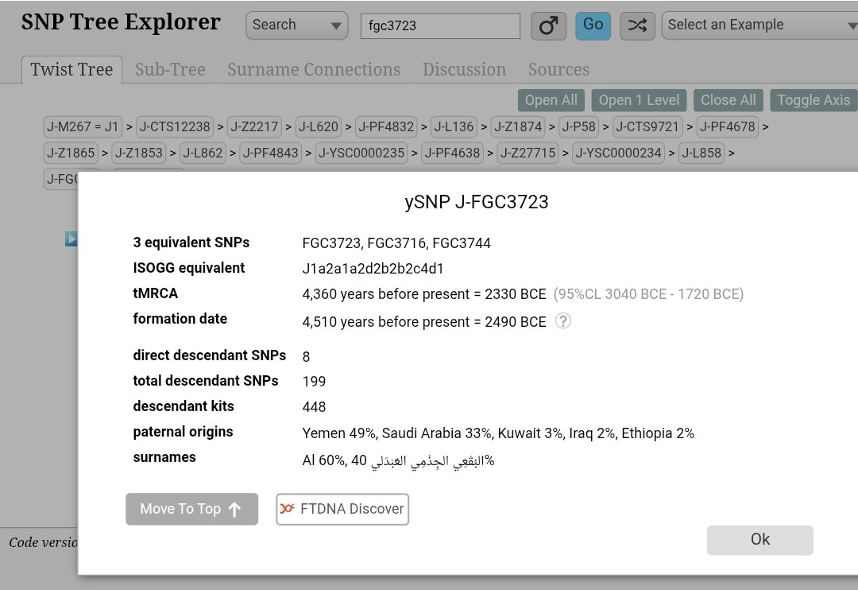Open the Select an Example dropdown
The height and width of the screenshot is (590, 858).
click(x=760, y=25)
